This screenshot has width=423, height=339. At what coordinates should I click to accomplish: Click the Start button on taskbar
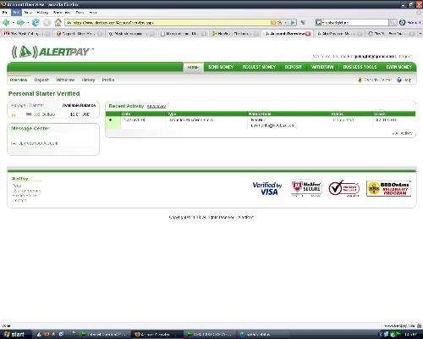pyautogui.click(x=14, y=335)
